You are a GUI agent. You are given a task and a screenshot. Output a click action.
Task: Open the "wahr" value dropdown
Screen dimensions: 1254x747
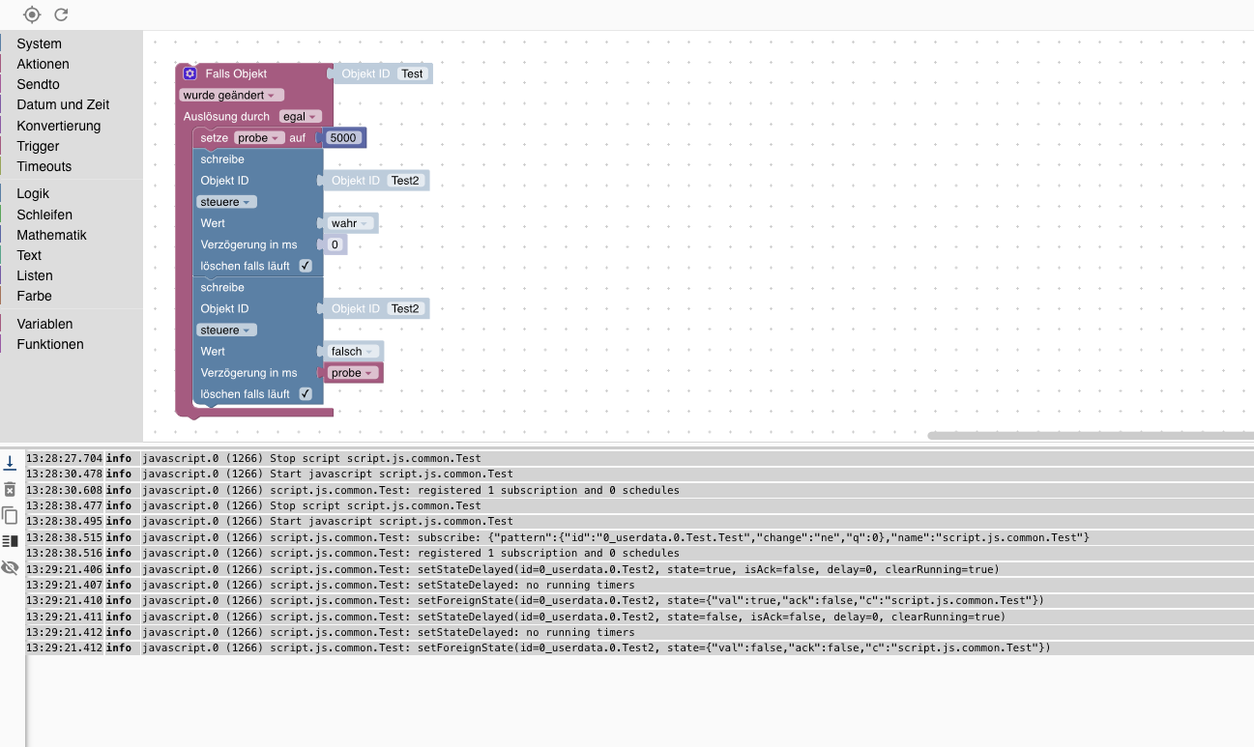click(351, 223)
